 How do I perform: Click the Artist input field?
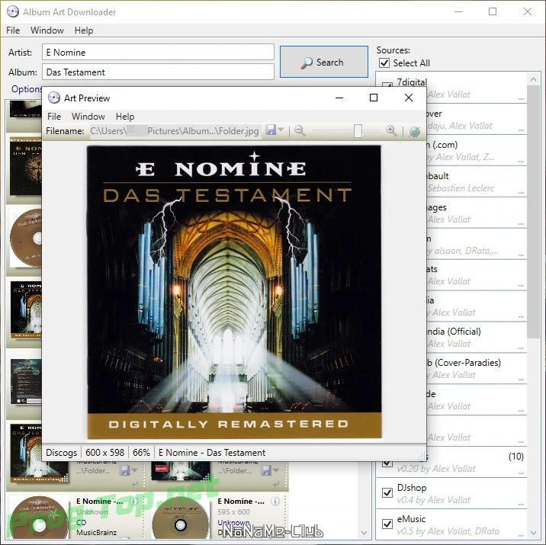click(x=158, y=52)
